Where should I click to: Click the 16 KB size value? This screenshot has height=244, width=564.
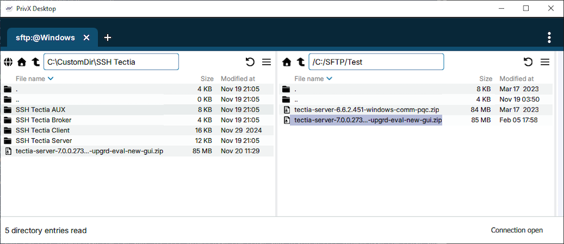pyautogui.click(x=203, y=130)
